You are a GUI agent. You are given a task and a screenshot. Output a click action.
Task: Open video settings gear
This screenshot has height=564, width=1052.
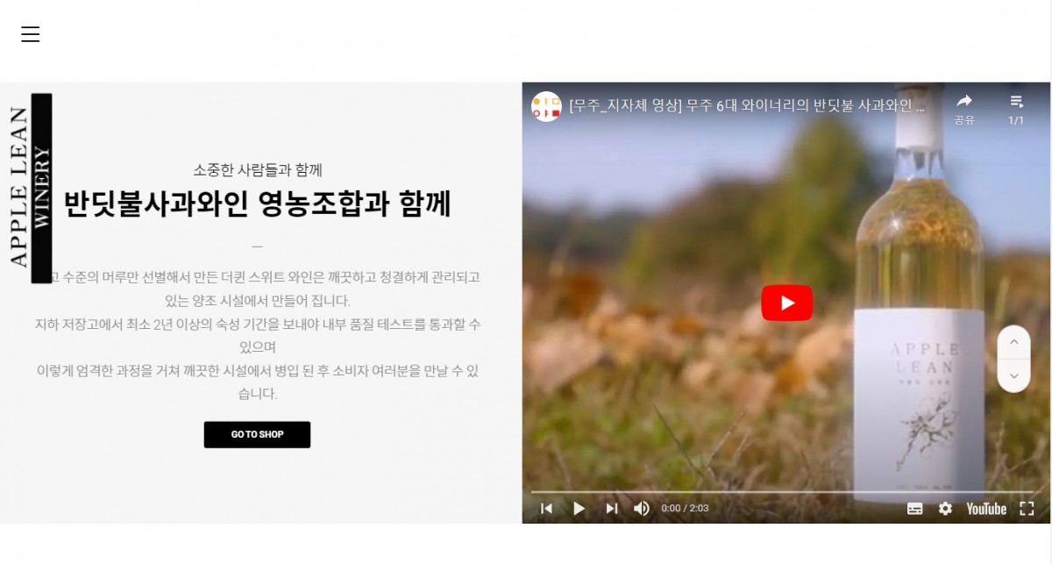click(945, 508)
